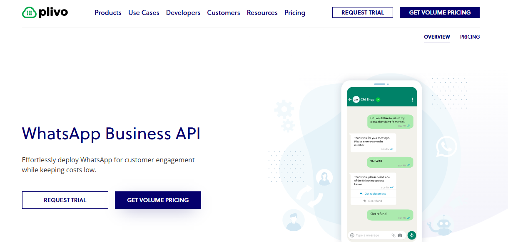Click the REQUEST TRIAL hero button

pyautogui.click(x=65, y=200)
